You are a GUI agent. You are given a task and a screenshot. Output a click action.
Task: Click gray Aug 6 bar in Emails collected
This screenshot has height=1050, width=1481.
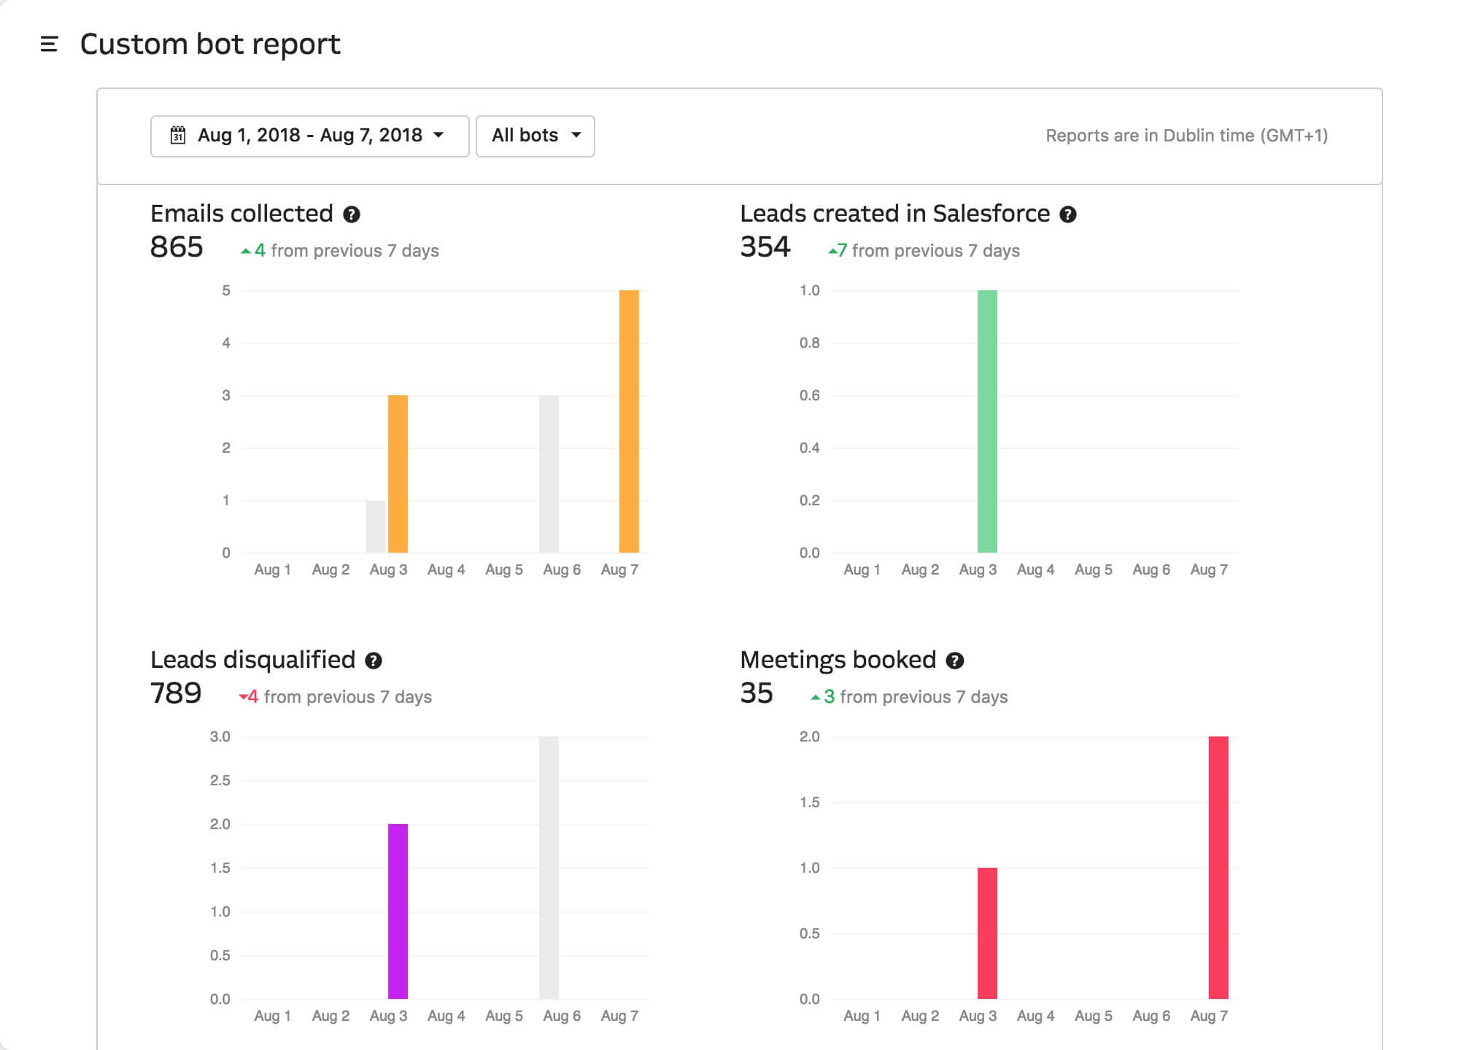click(x=549, y=474)
